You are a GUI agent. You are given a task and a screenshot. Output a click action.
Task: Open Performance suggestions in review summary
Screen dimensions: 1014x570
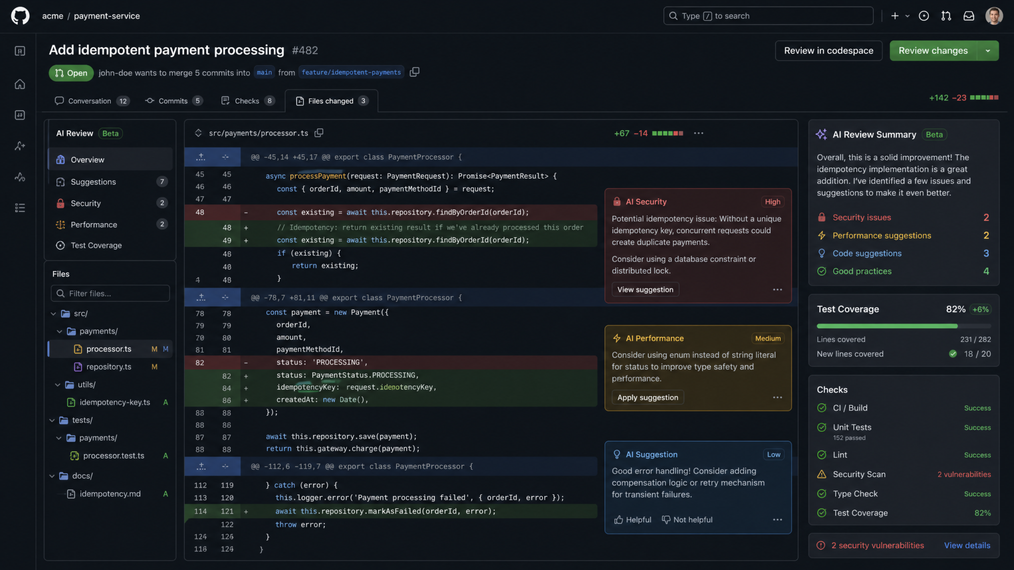tap(904, 236)
